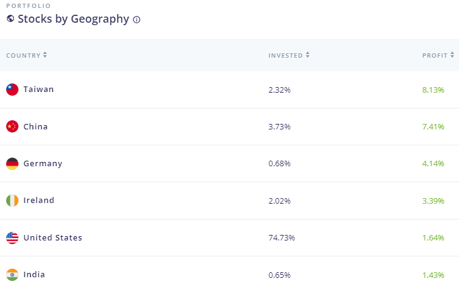
Task: Click the globe icon beside Stocks by Geography
Action: click(10, 19)
